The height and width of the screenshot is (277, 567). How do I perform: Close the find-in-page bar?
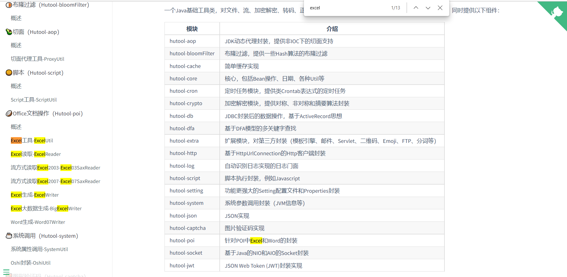[x=440, y=8]
